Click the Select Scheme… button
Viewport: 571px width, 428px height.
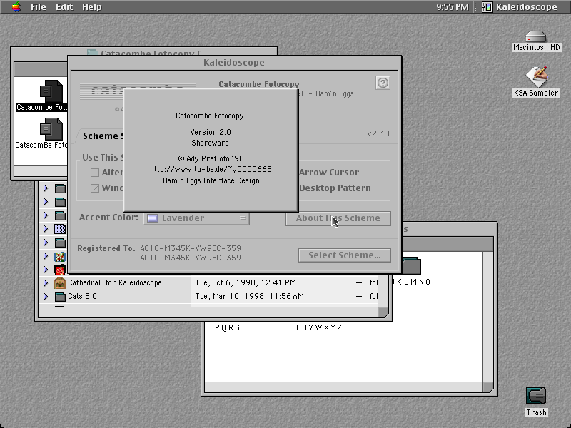coord(345,255)
